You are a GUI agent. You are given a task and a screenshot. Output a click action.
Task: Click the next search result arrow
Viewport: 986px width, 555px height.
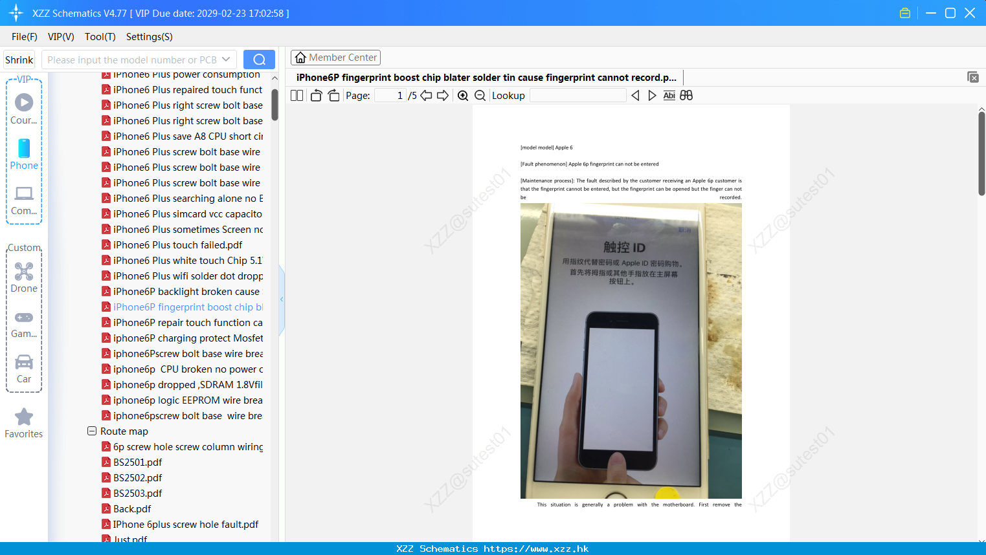coord(652,95)
